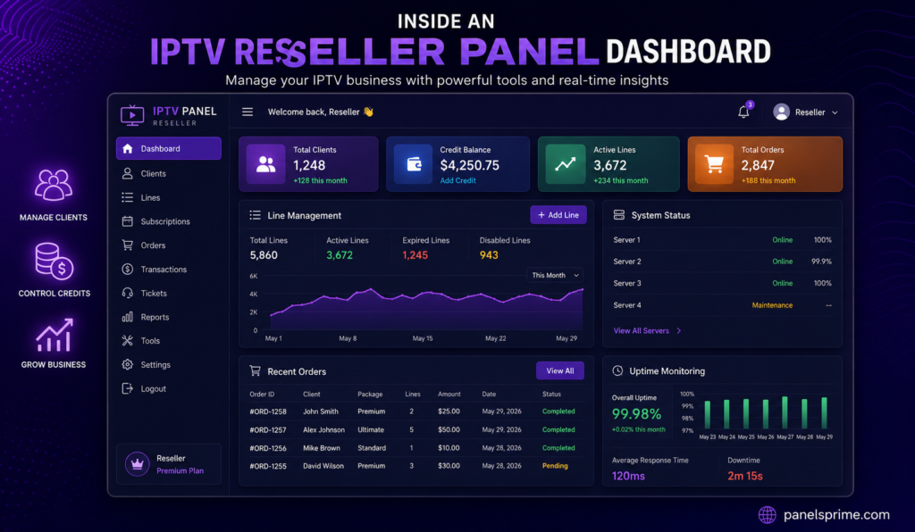Click the Server 2 row label
This screenshot has width=915, height=532.
[x=626, y=262]
